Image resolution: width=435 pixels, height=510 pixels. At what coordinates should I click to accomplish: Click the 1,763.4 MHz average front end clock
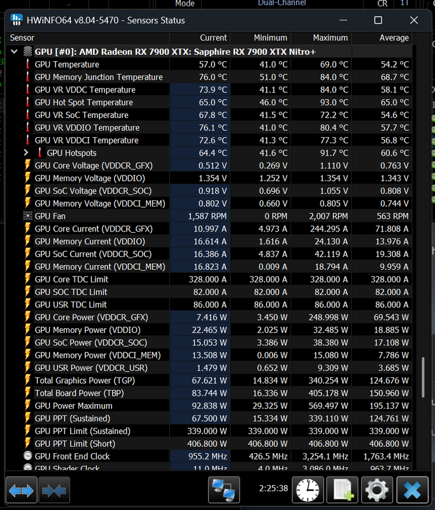386,456
